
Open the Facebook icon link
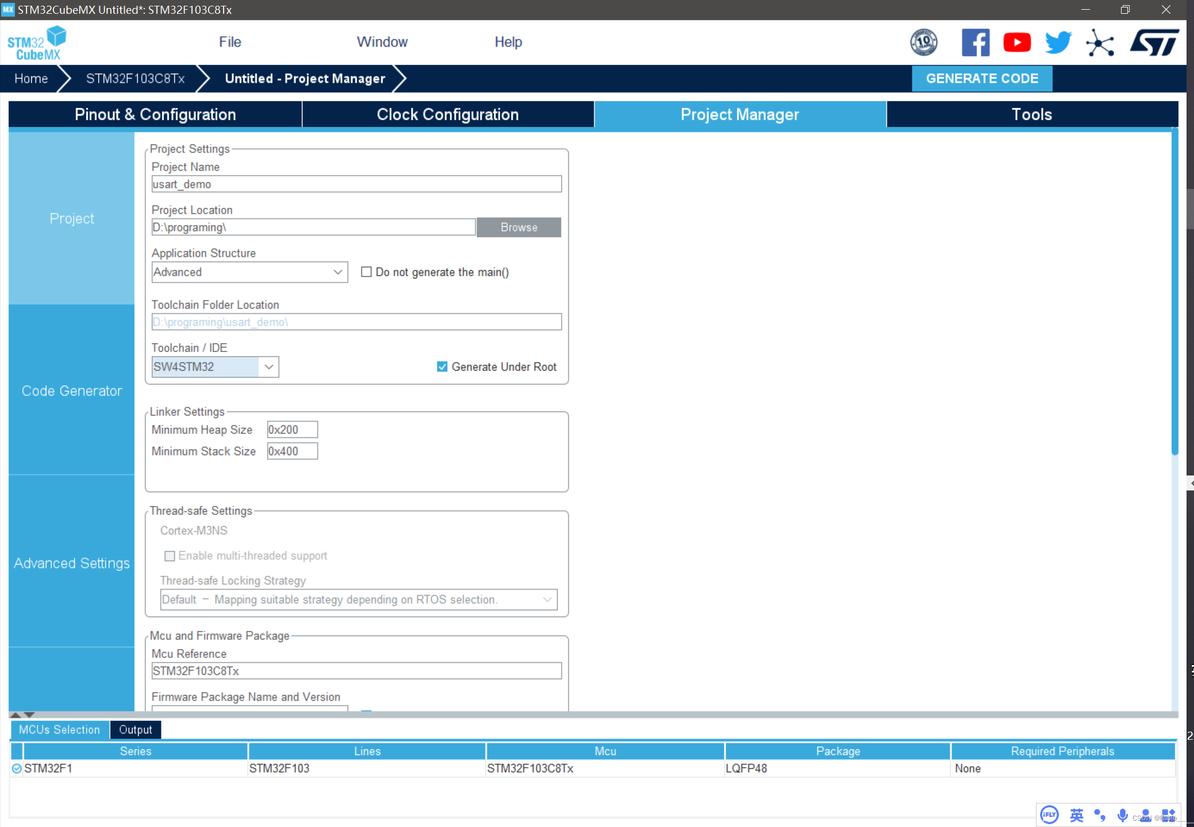pos(976,42)
